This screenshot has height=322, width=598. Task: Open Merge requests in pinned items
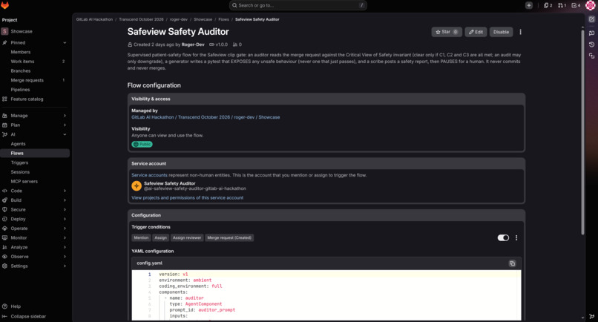coord(35,80)
